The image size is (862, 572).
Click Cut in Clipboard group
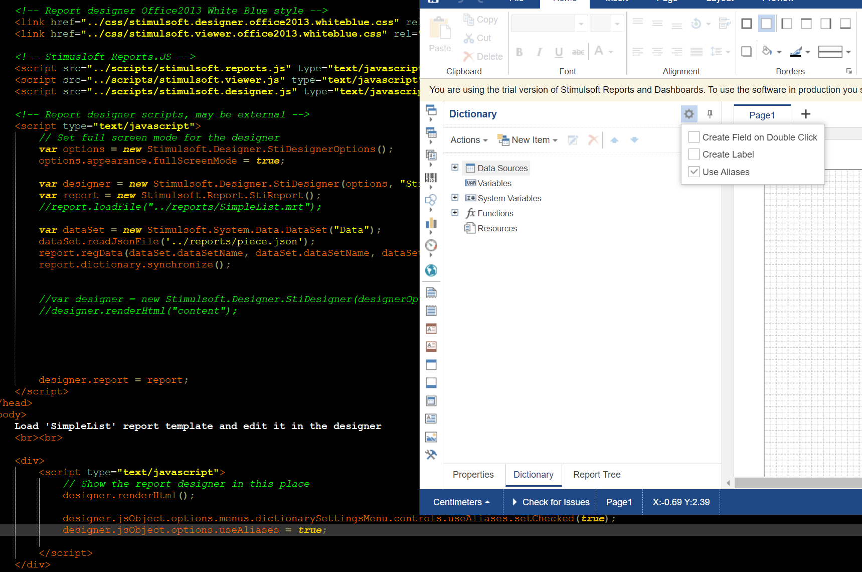(477, 38)
